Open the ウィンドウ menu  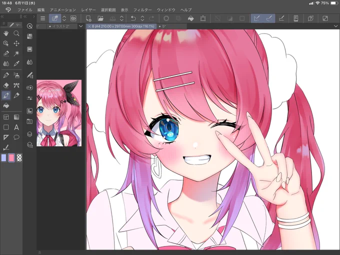(166, 10)
